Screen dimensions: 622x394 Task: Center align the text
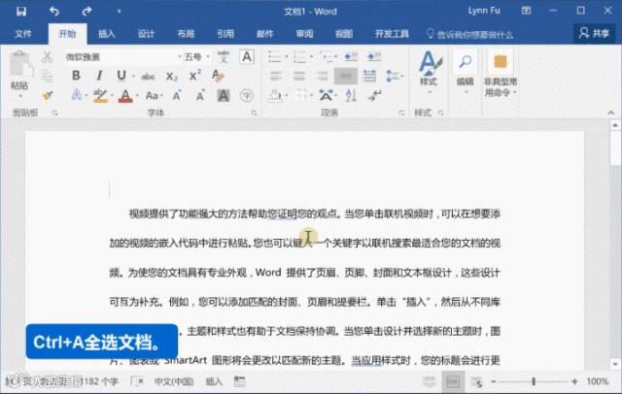point(299,76)
